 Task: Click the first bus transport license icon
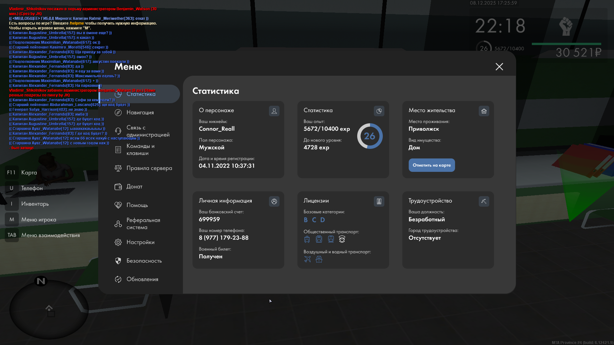[x=307, y=239]
